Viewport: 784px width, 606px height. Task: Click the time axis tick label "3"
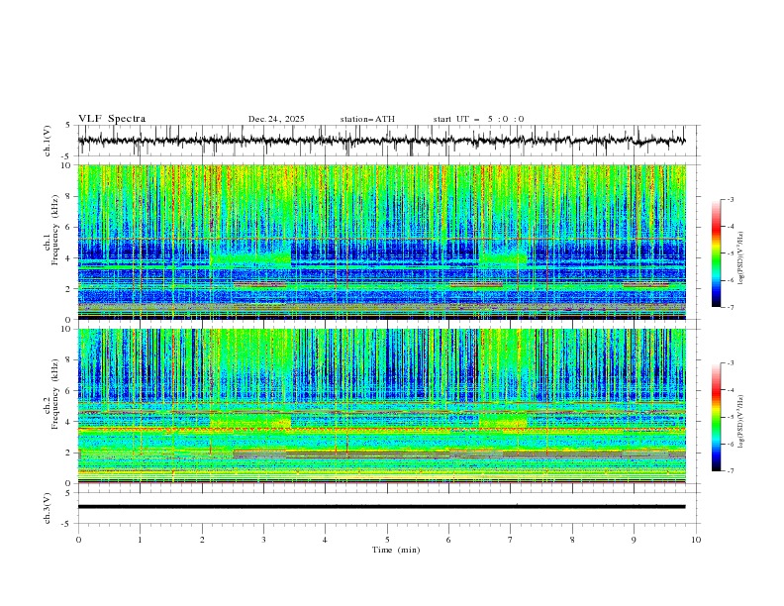263,540
